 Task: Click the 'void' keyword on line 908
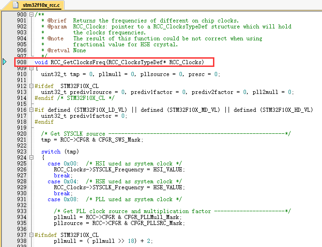pos(41,62)
